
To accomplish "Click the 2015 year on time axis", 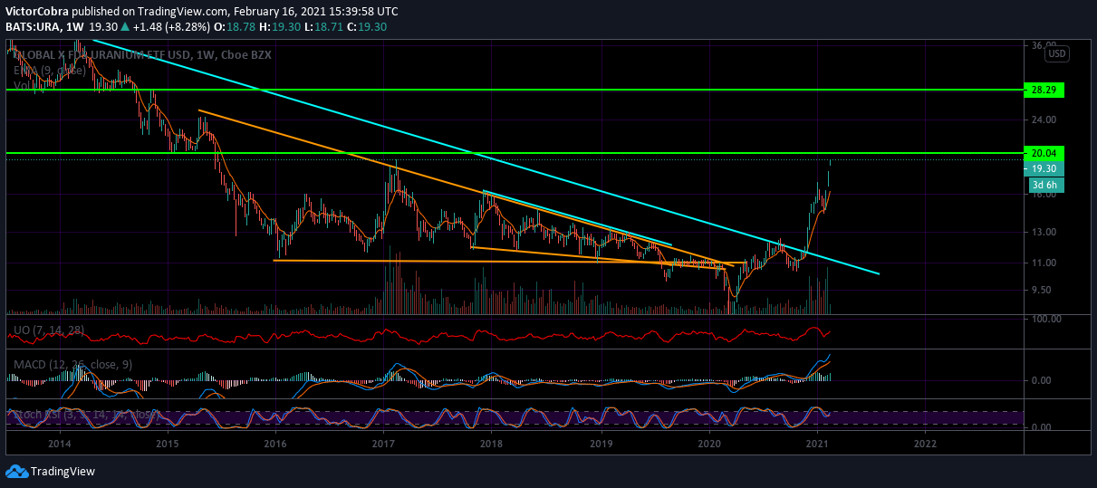I will click(168, 445).
